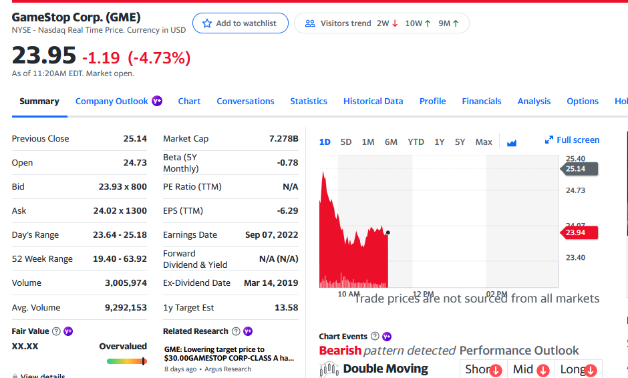Open the chart type area icon

(x=512, y=142)
